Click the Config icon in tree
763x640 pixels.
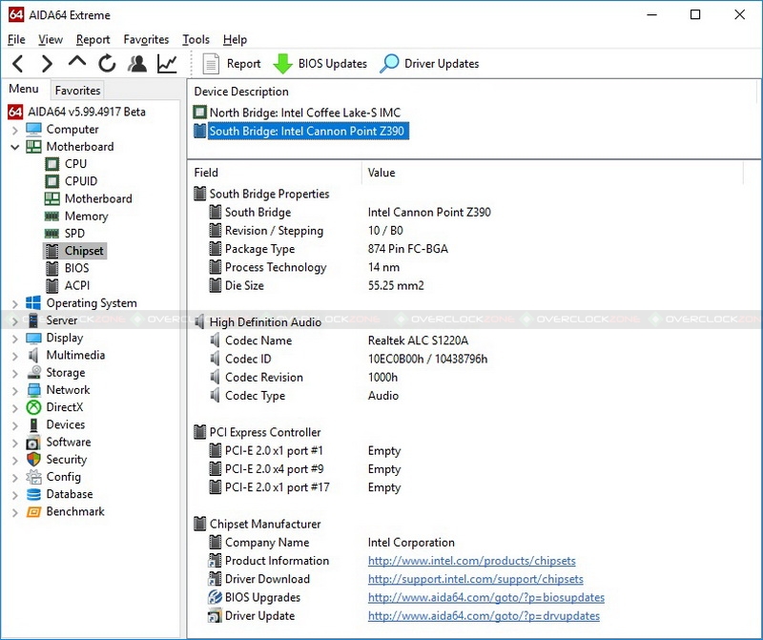[x=33, y=477]
